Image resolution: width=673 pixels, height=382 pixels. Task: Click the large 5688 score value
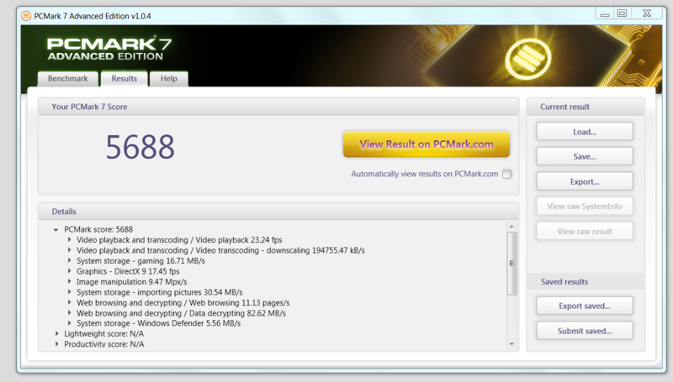click(140, 147)
